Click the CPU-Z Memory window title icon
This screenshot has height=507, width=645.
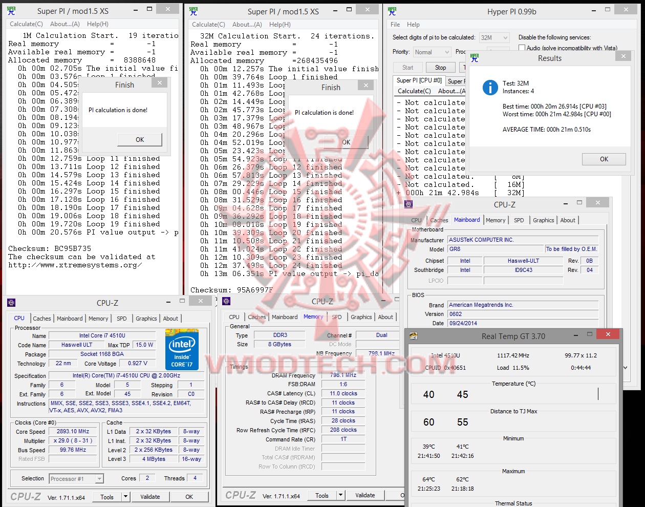[x=226, y=302]
